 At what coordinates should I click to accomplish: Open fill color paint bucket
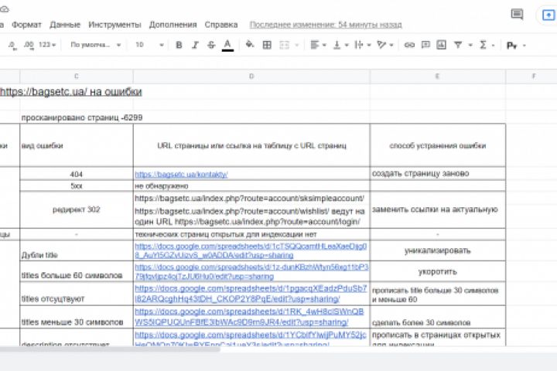click(250, 45)
